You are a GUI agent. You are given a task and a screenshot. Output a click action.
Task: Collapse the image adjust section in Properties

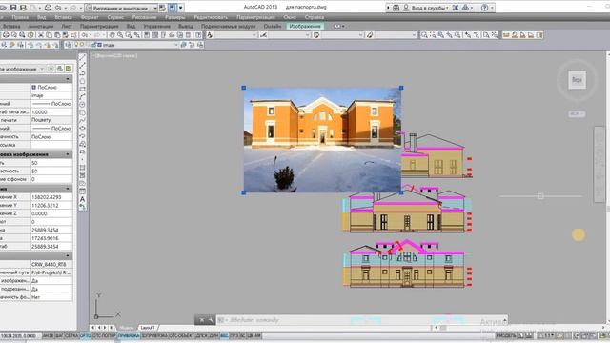(x=68, y=154)
